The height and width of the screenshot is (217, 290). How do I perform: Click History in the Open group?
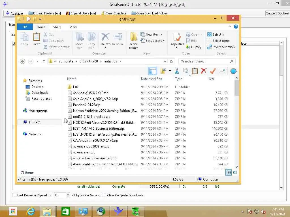pos(194,47)
